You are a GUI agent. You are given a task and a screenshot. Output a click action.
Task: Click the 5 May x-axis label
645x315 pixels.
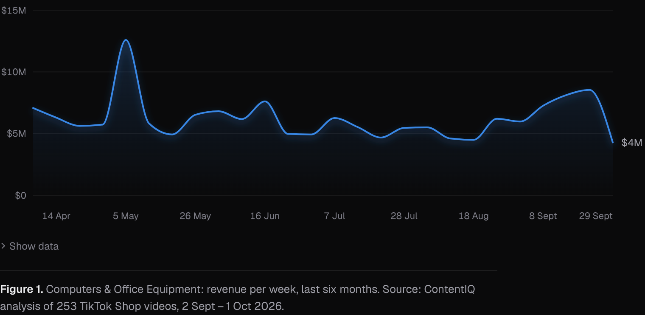tap(126, 216)
